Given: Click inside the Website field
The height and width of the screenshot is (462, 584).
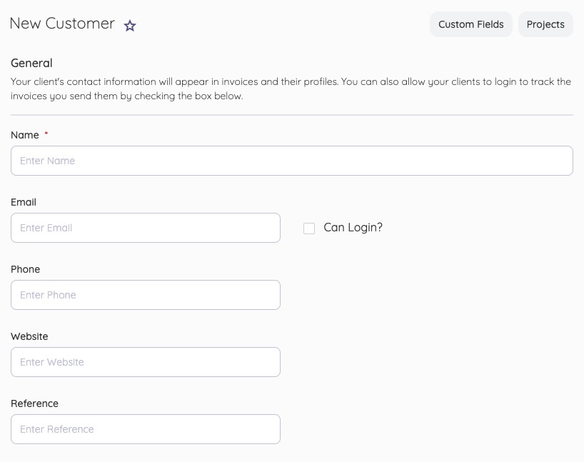Looking at the screenshot, I should (146, 361).
